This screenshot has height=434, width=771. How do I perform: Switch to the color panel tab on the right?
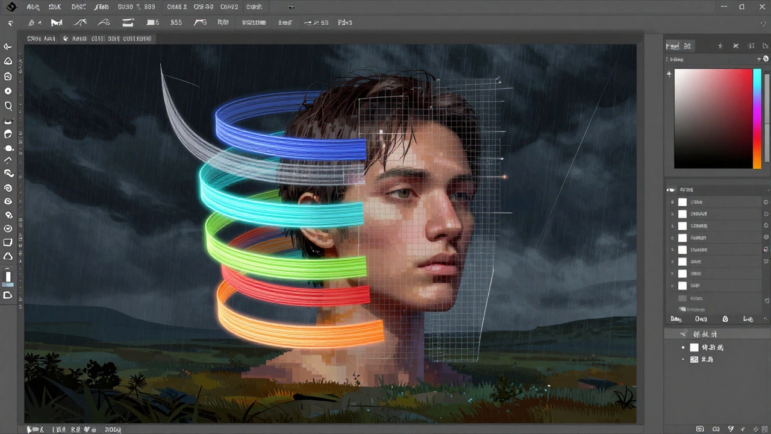(x=687, y=46)
